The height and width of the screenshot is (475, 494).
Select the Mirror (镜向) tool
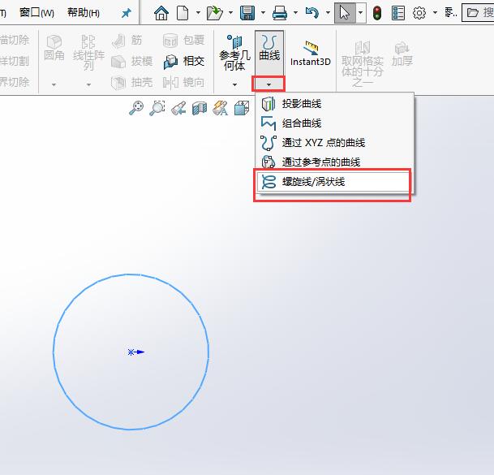click(183, 82)
